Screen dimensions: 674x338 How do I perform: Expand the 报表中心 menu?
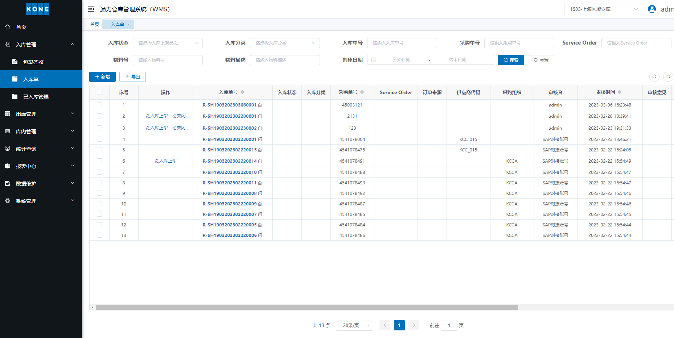(41, 166)
